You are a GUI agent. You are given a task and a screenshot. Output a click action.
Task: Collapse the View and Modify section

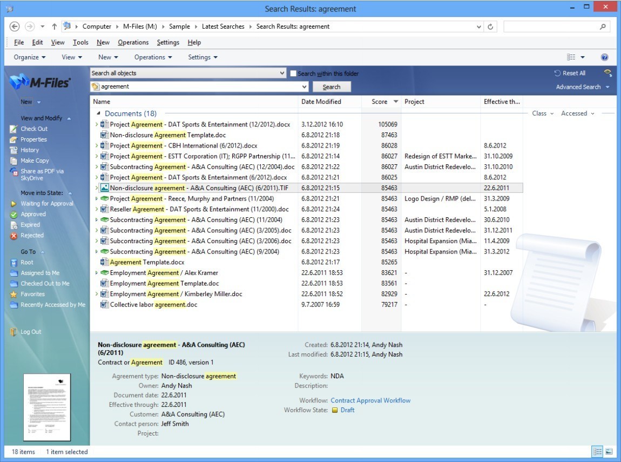[x=69, y=118]
